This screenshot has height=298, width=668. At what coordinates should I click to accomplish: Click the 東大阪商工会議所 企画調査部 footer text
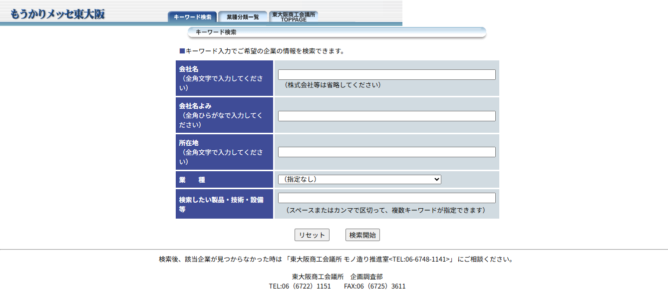[x=337, y=277]
